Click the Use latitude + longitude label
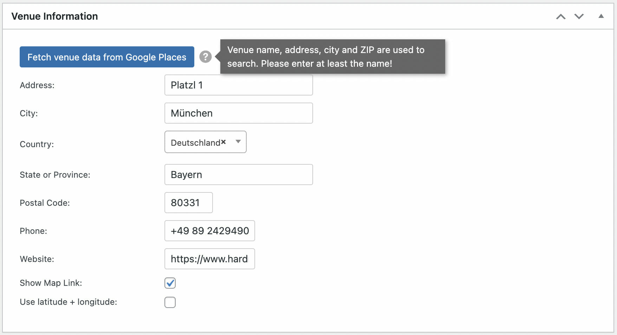Screen dimensions: 617x335 coord(69,302)
